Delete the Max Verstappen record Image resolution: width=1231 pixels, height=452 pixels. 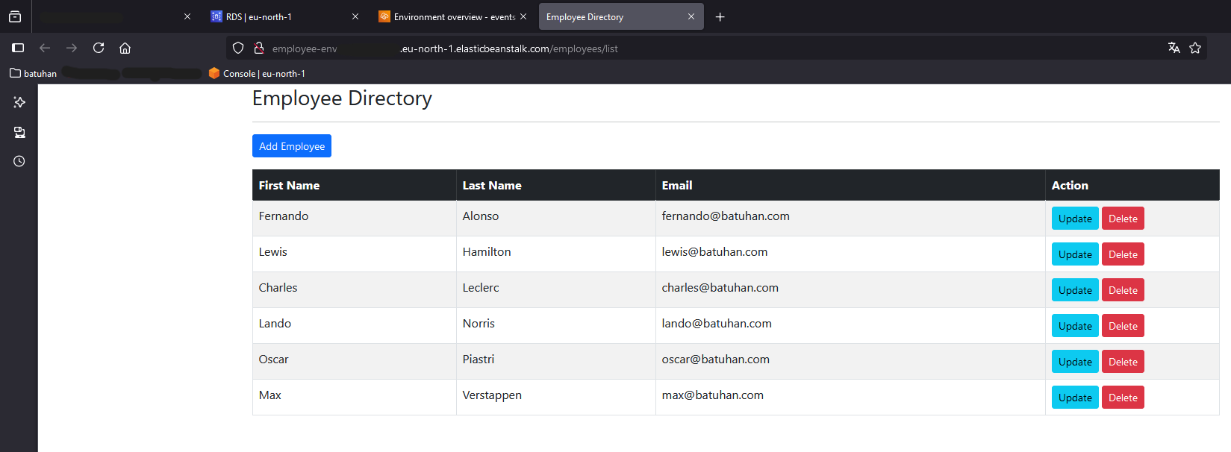1123,398
